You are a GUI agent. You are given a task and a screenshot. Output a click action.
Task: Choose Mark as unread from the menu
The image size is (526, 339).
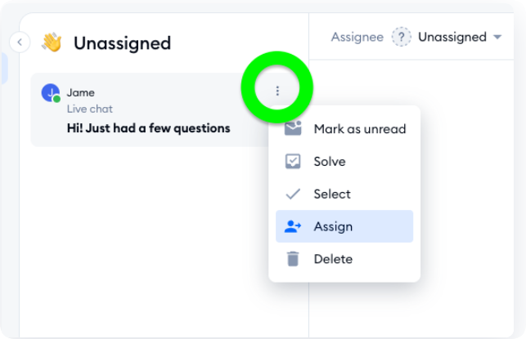pyautogui.click(x=359, y=128)
